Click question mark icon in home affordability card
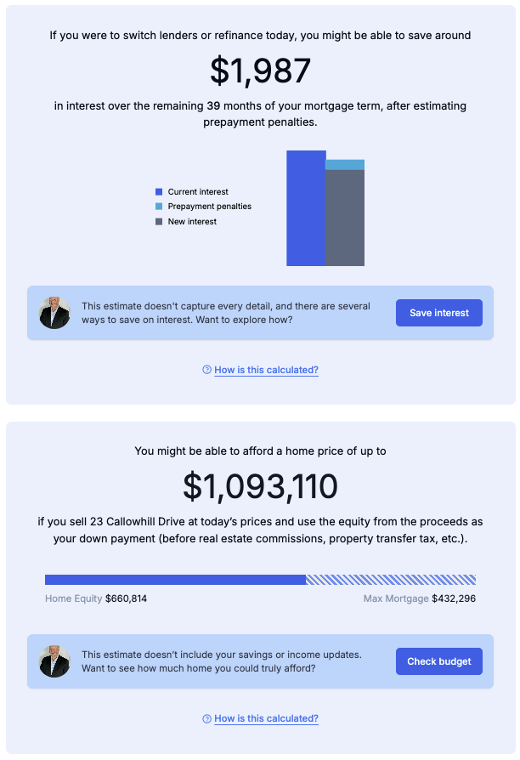The image size is (520, 760). [x=206, y=718]
